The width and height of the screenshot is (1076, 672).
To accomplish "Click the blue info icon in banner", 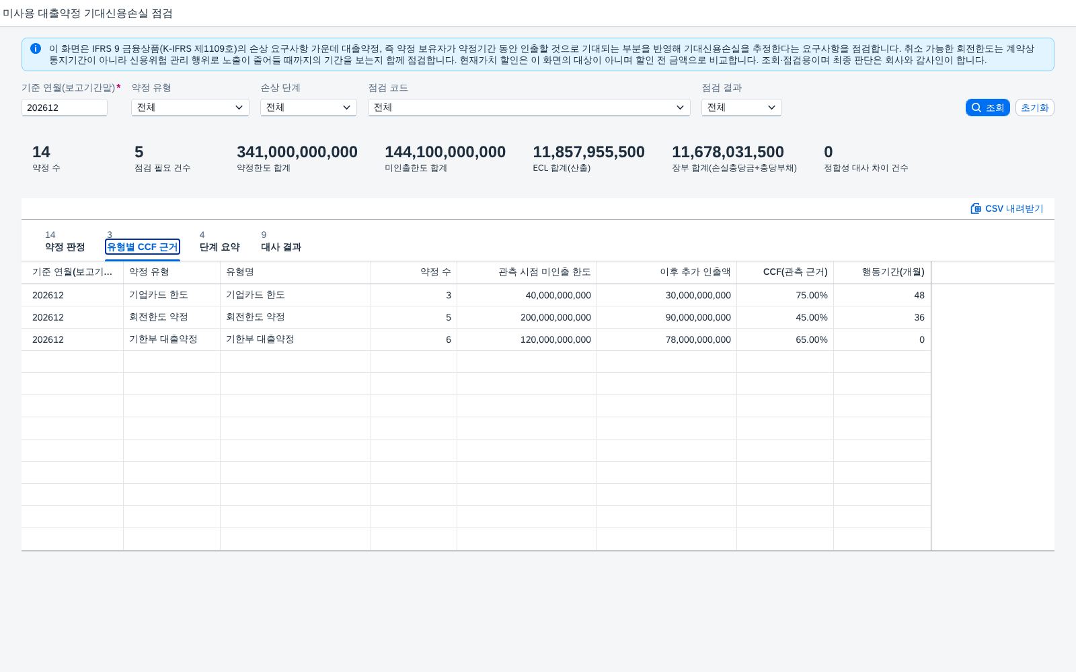I will [36, 48].
